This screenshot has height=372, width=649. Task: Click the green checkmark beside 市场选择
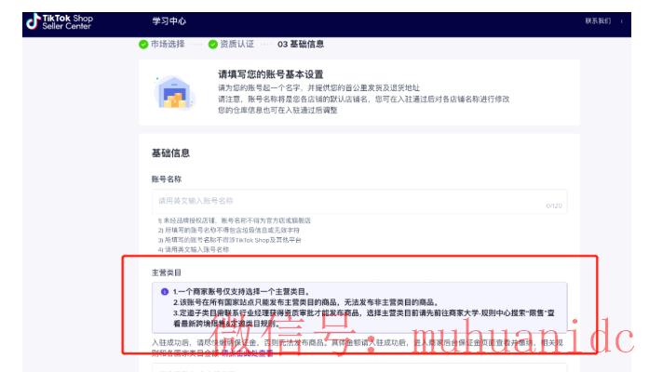point(143,44)
